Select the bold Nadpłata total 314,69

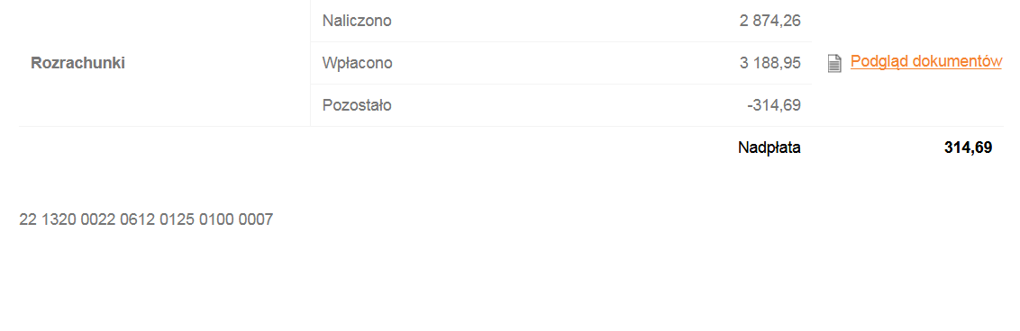coord(969,148)
